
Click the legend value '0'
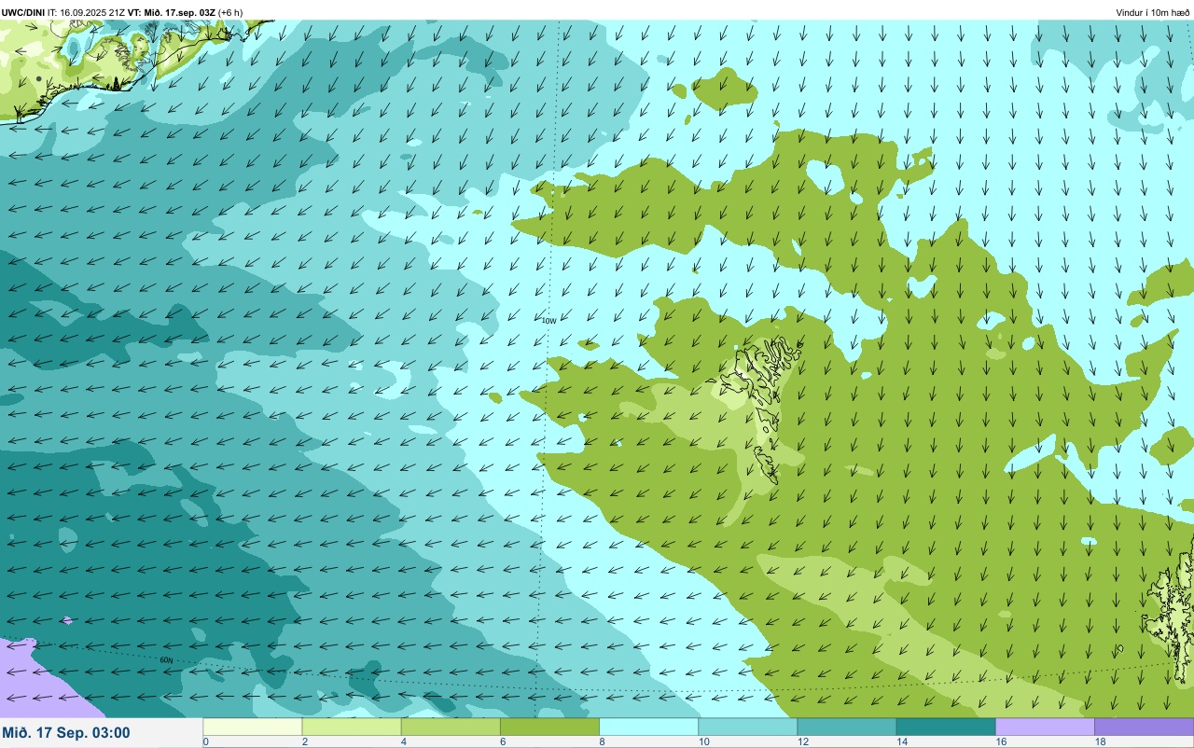point(205,742)
